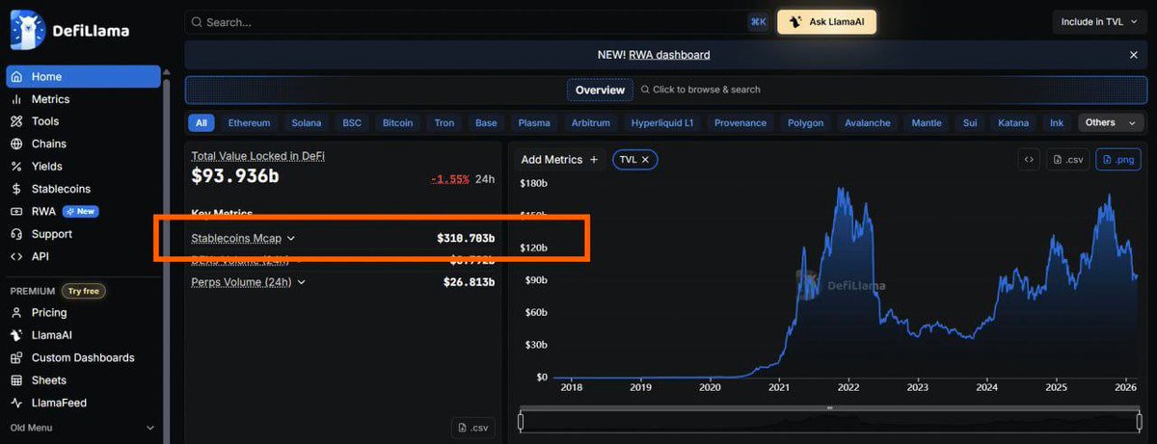Filter by the Sui chain
This screenshot has width=1157, height=444.
[970, 123]
